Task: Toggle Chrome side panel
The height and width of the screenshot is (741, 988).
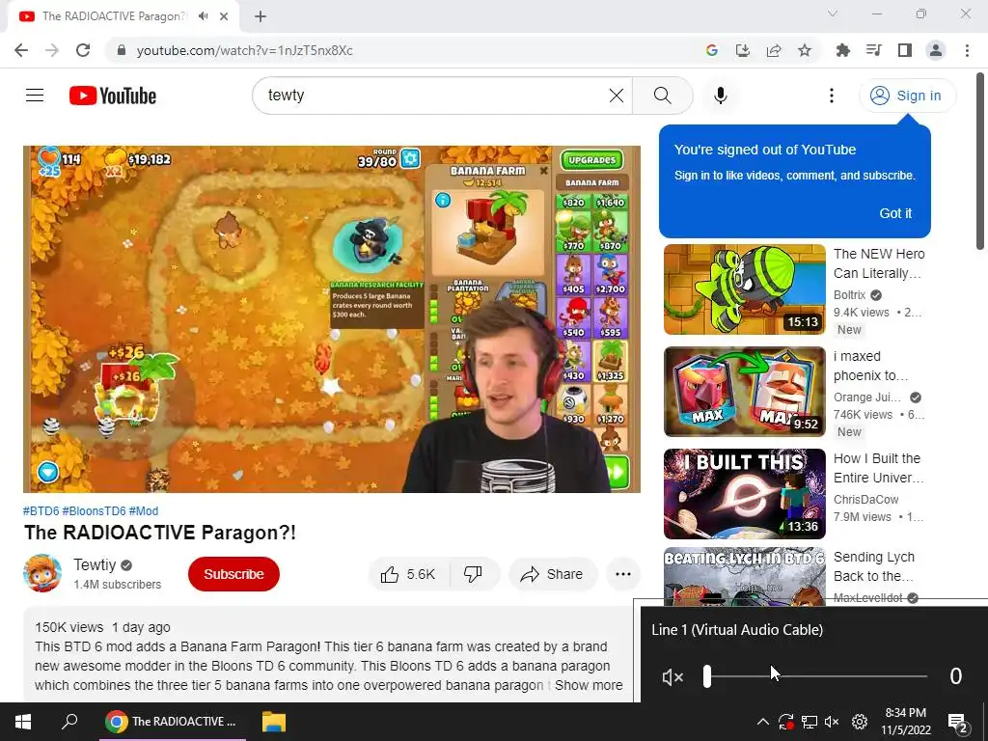Action: [x=905, y=50]
